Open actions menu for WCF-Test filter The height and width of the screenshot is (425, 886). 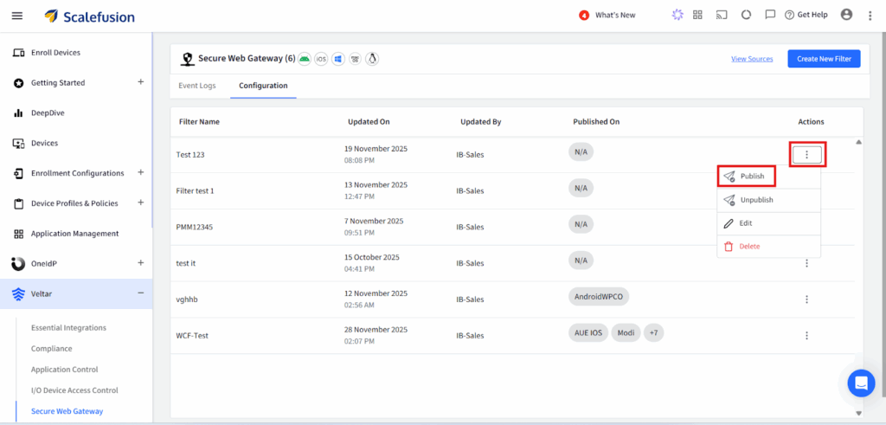(x=806, y=335)
